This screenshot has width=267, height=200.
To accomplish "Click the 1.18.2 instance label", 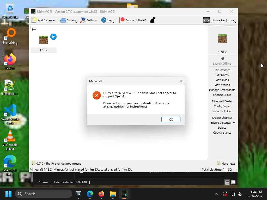I will 44,50.
